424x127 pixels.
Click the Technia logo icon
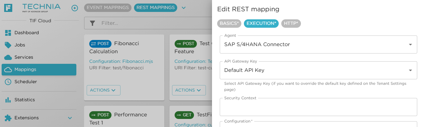pyautogui.click(x=8, y=8)
